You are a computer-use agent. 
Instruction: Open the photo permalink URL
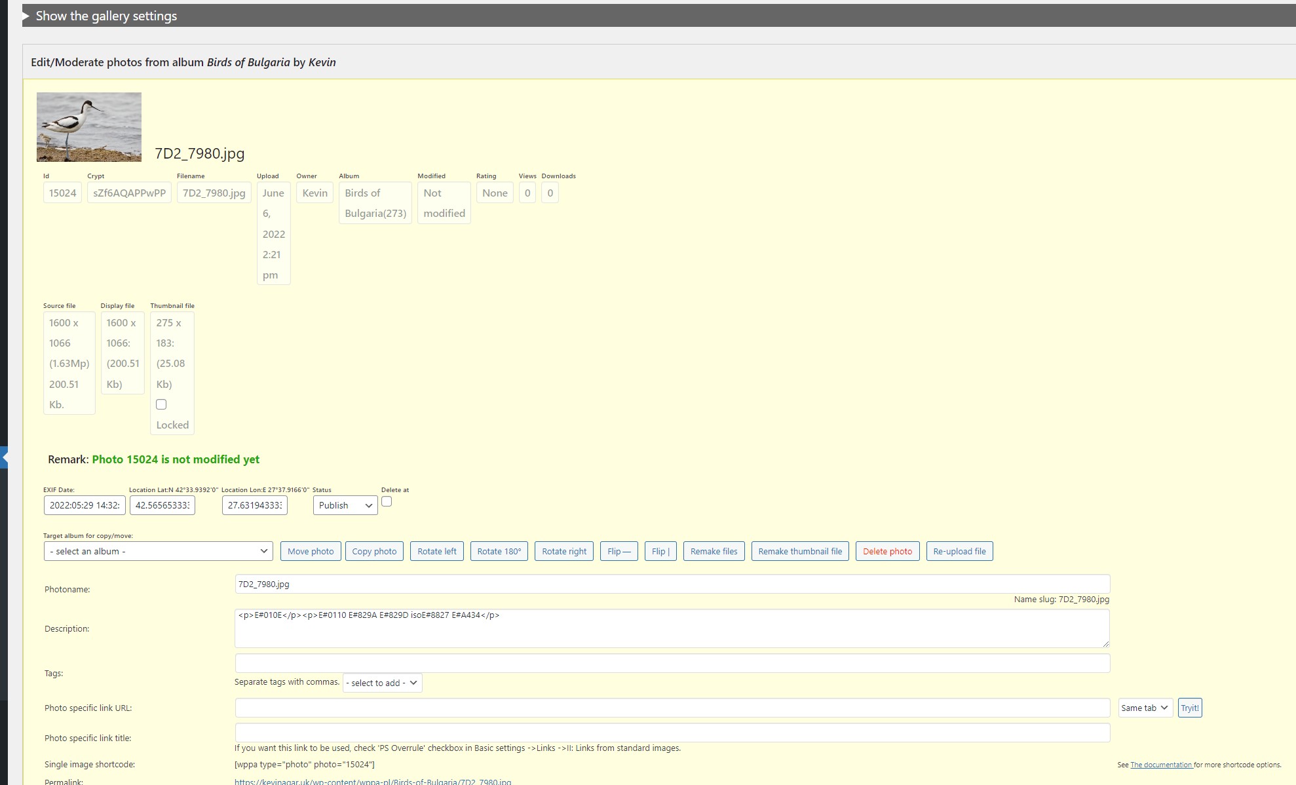(373, 781)
